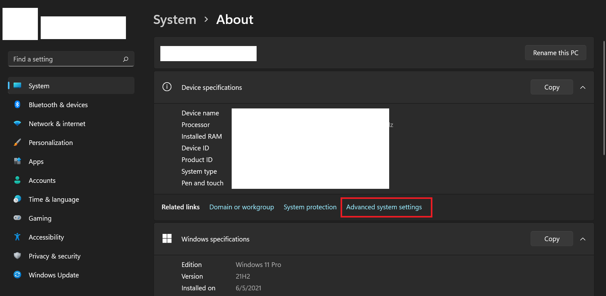Click the Network & internet wifi icon

tap(17, 124)
